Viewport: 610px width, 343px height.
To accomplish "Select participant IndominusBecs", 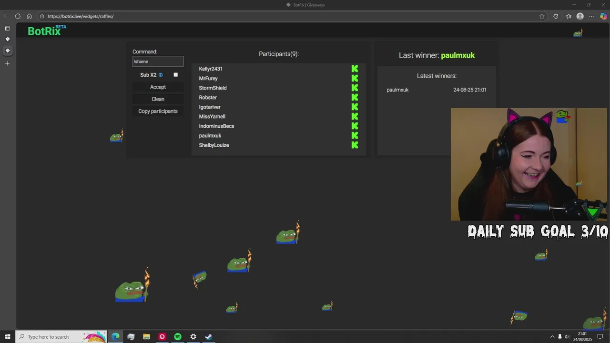I will pos(216,126).
